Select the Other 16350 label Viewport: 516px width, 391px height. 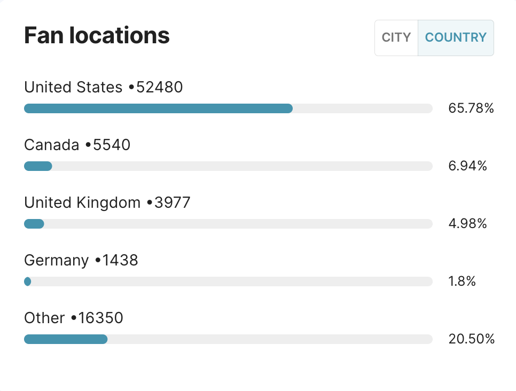(x=74, y=318)
